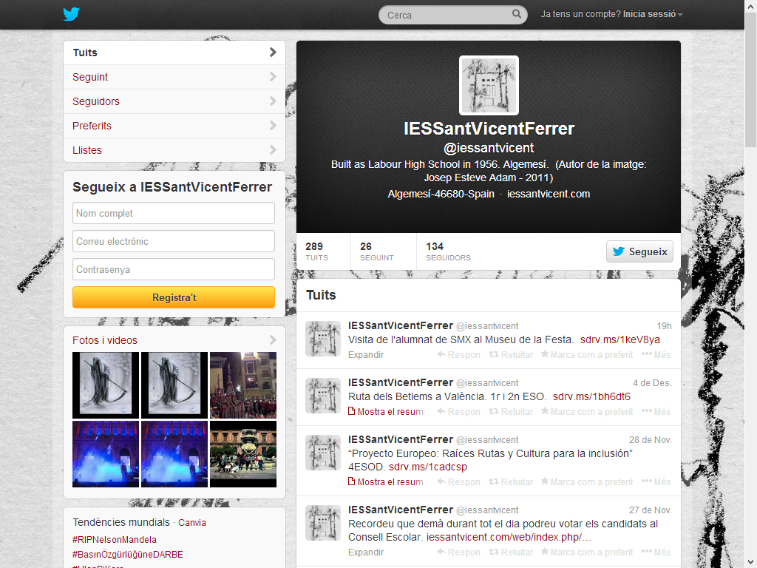Click the Twitter bird logo

(71, 14)
